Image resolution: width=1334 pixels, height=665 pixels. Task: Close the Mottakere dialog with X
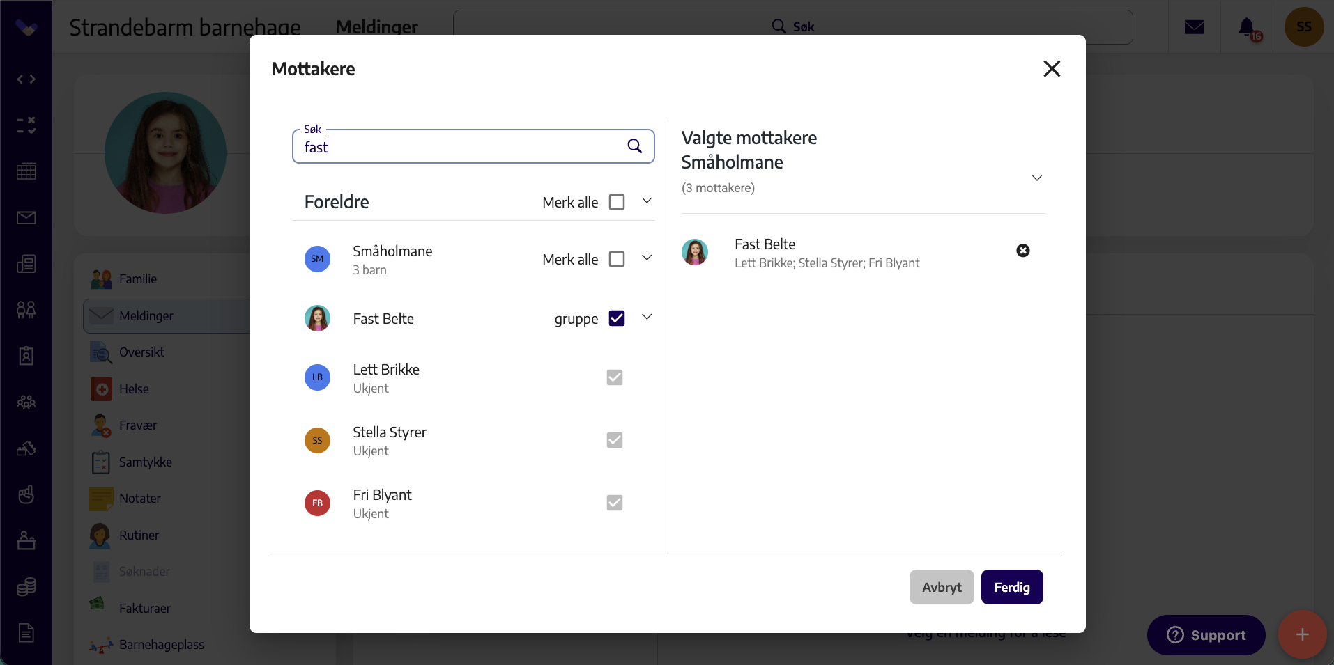coord(1052,68)
